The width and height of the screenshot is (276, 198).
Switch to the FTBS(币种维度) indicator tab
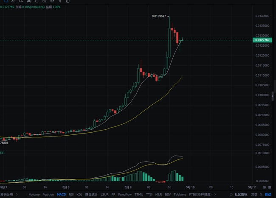(x=200, y=195)
